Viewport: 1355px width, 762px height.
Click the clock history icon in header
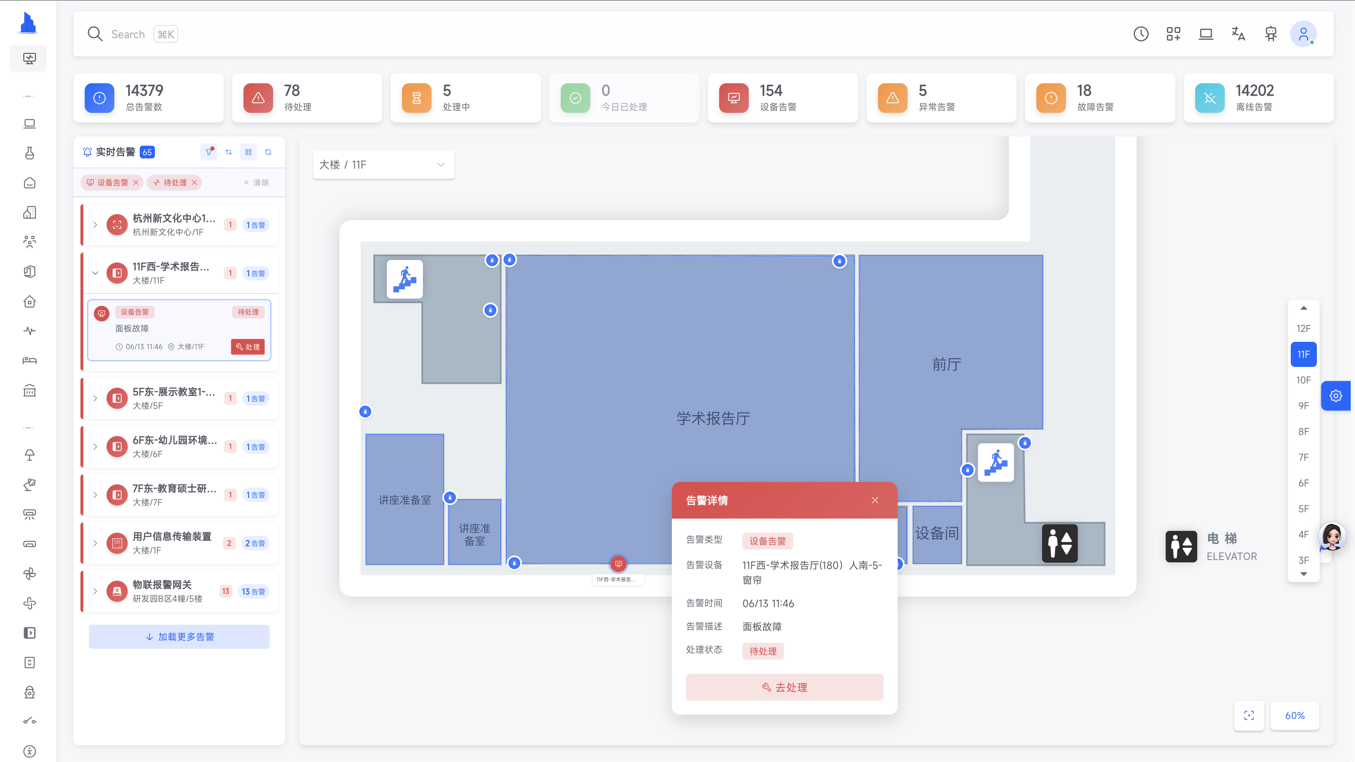point(1140,34)
